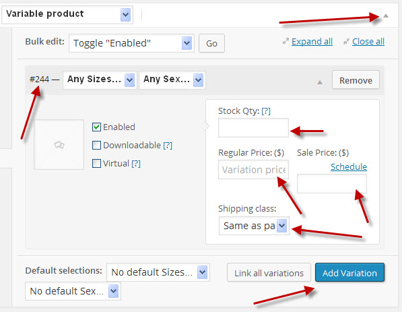This screenshot has width=402, height=312.
Task: Check the Virtual checkbox
Action: coord(96,164)
